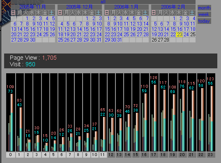Click hour 13 label below chart
221x163 pixels.
(119, 155)
